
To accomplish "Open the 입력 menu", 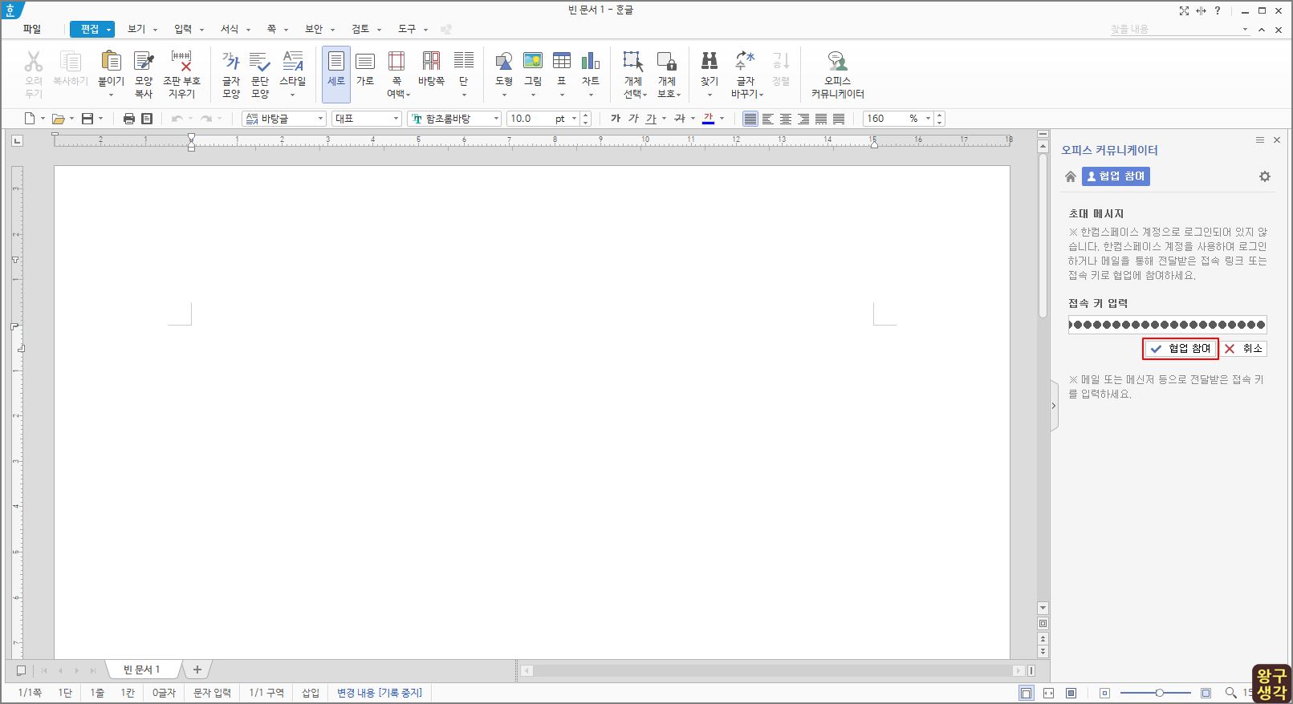I will [x=183, y=29].
